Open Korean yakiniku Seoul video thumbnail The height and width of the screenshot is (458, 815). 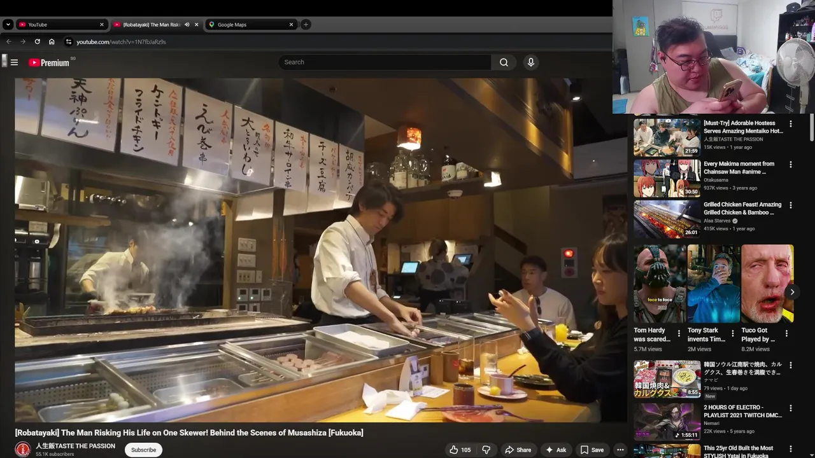coord(667,379)
